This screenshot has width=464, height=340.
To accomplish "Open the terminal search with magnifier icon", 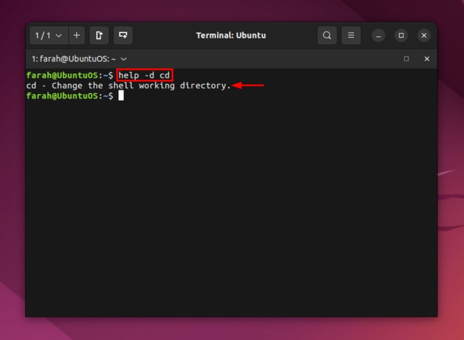I will tap(327, 35).
